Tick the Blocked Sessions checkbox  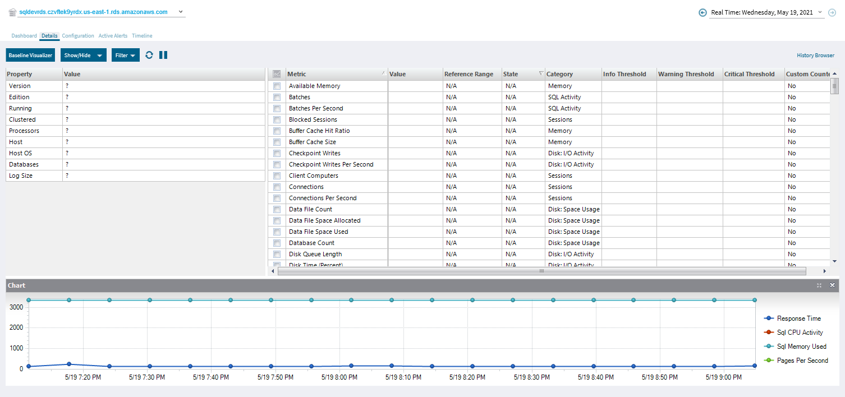click(x=277, y=120)
